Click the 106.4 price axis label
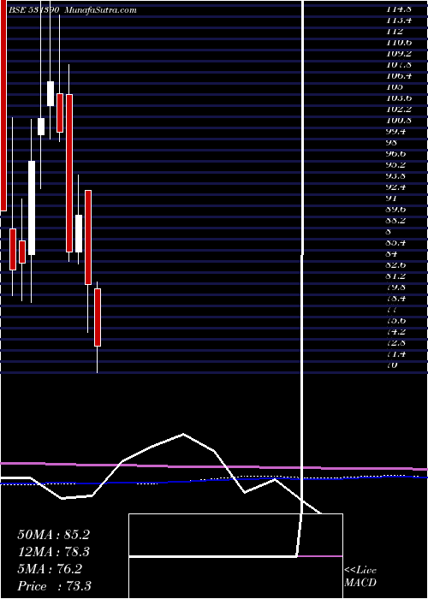Screen dimensions: 428x599 coord(400,76)
